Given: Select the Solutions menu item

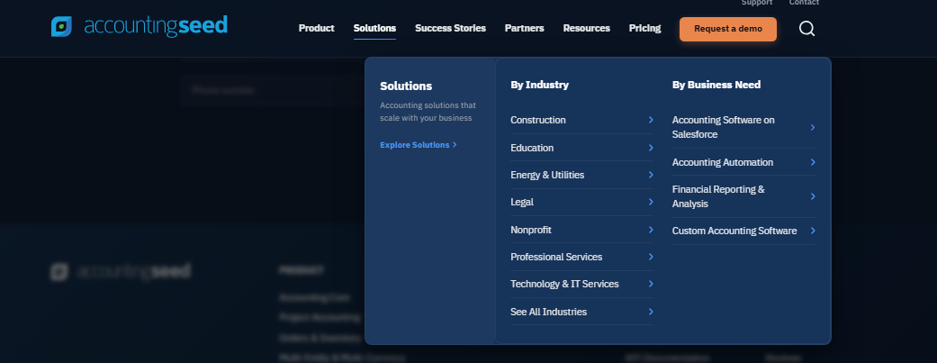Looking at the screenshot, I should coord(374,28).
